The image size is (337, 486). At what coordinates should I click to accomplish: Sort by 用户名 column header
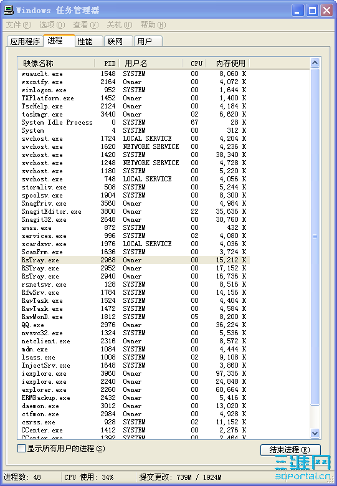151,63
